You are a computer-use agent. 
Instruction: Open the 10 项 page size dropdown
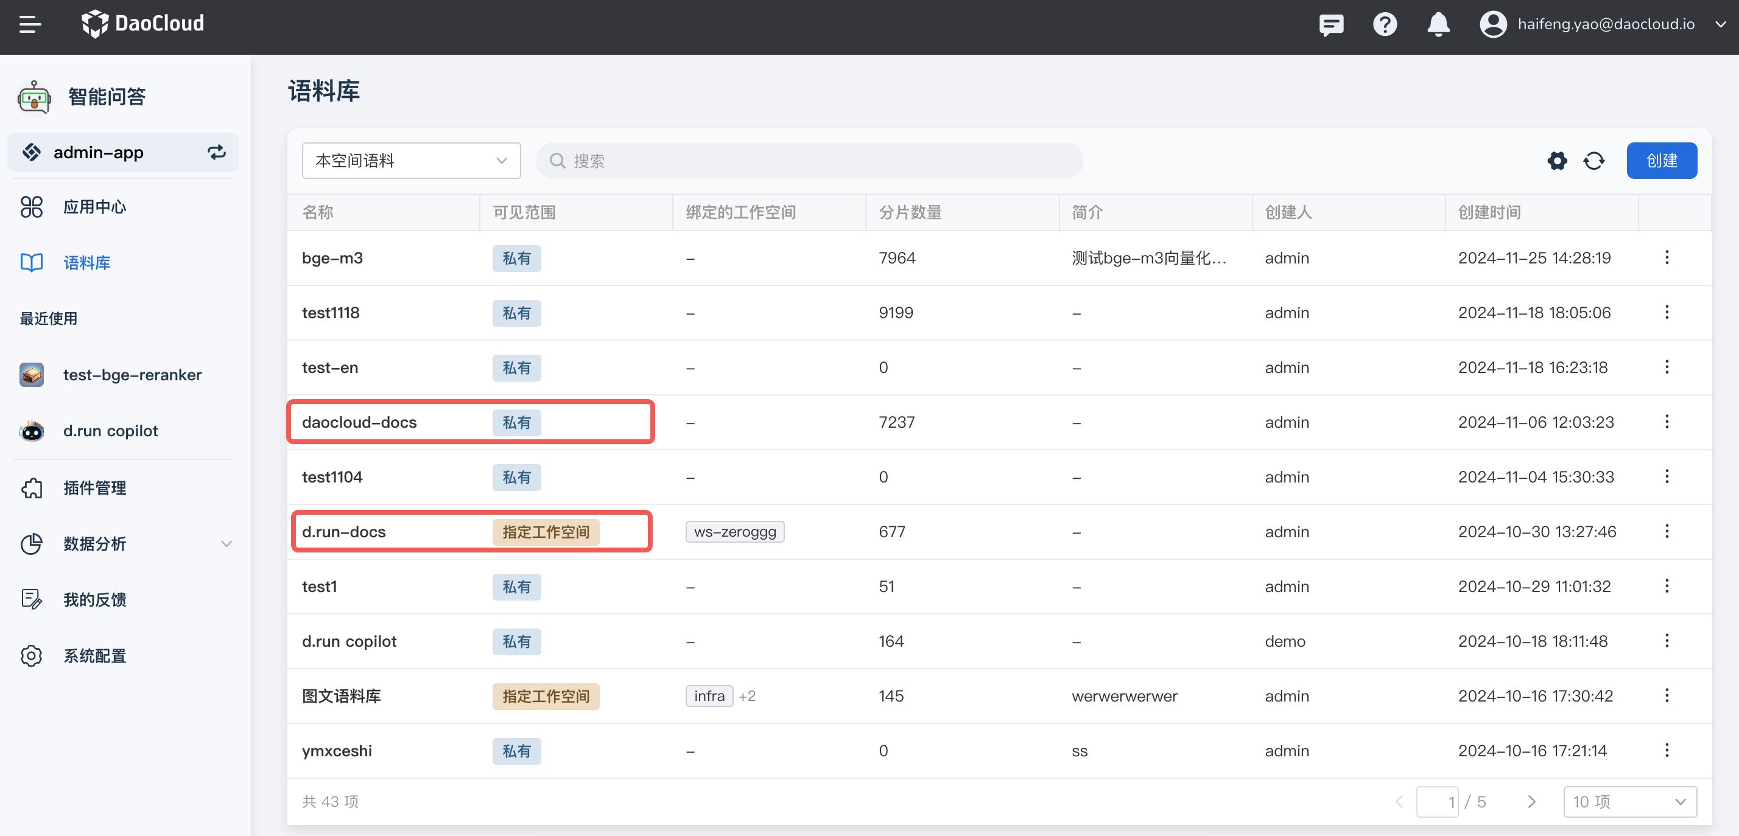coord(1629,801)
